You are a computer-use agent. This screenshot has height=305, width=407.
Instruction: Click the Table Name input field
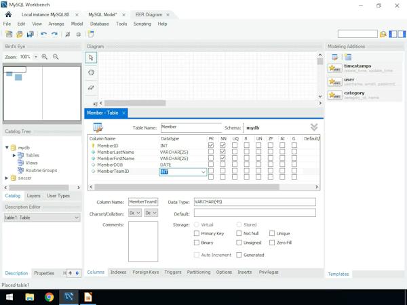[x=191, y=127]
